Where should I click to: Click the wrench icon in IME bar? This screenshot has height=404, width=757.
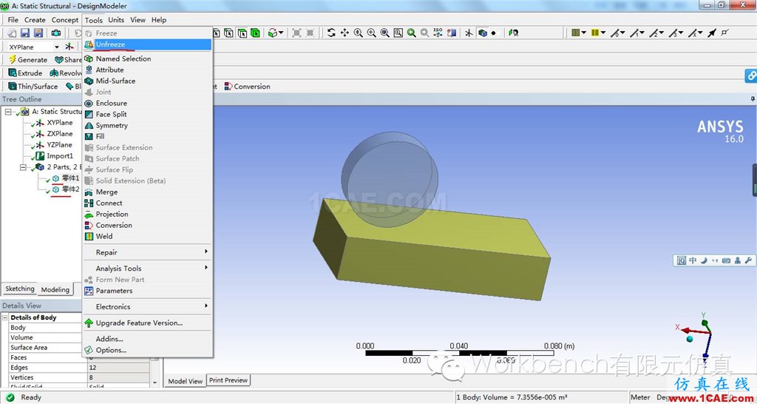(748, 260)
